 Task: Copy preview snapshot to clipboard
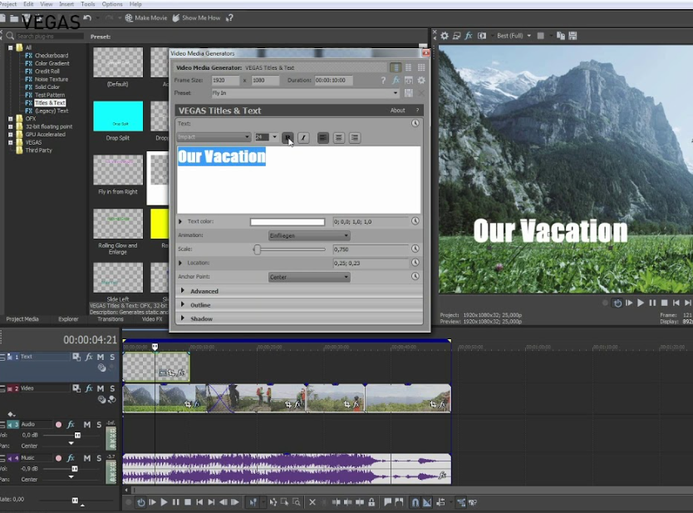[560, 36]
